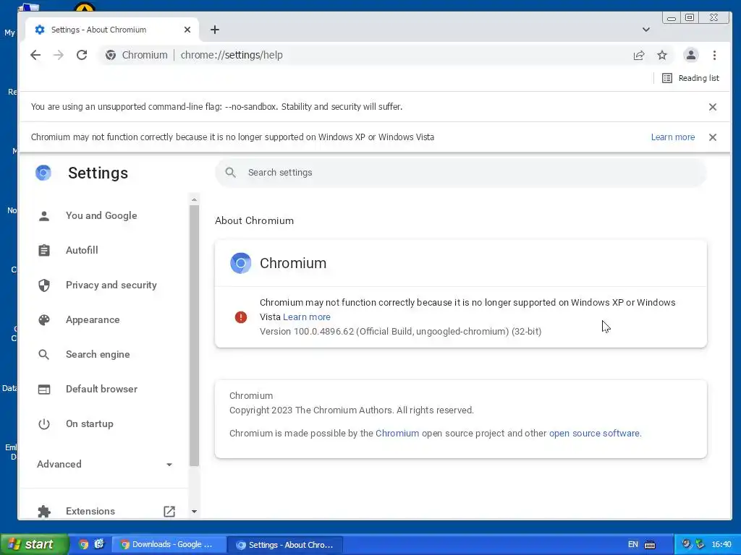
Task: Click the forward navigation arrow
Action: [x=59, y=55]
